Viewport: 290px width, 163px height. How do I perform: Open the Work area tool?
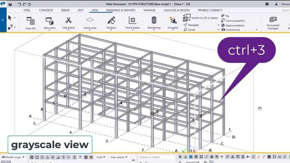coord(90,23)
